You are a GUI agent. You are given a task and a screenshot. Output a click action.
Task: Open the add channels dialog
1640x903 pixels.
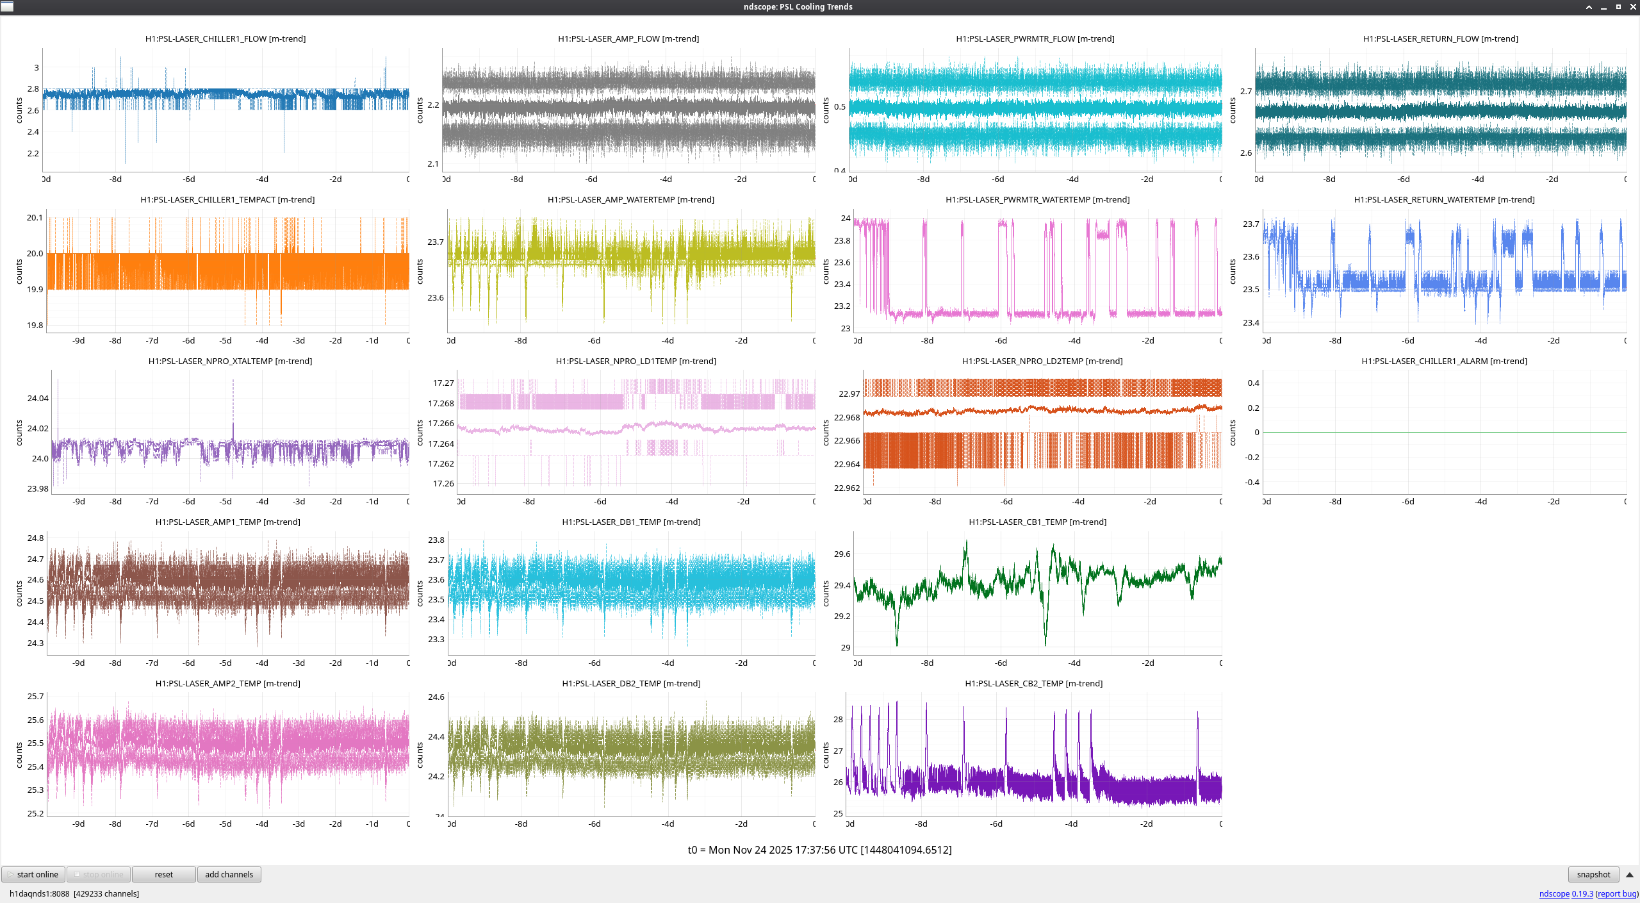pos(229,874)
